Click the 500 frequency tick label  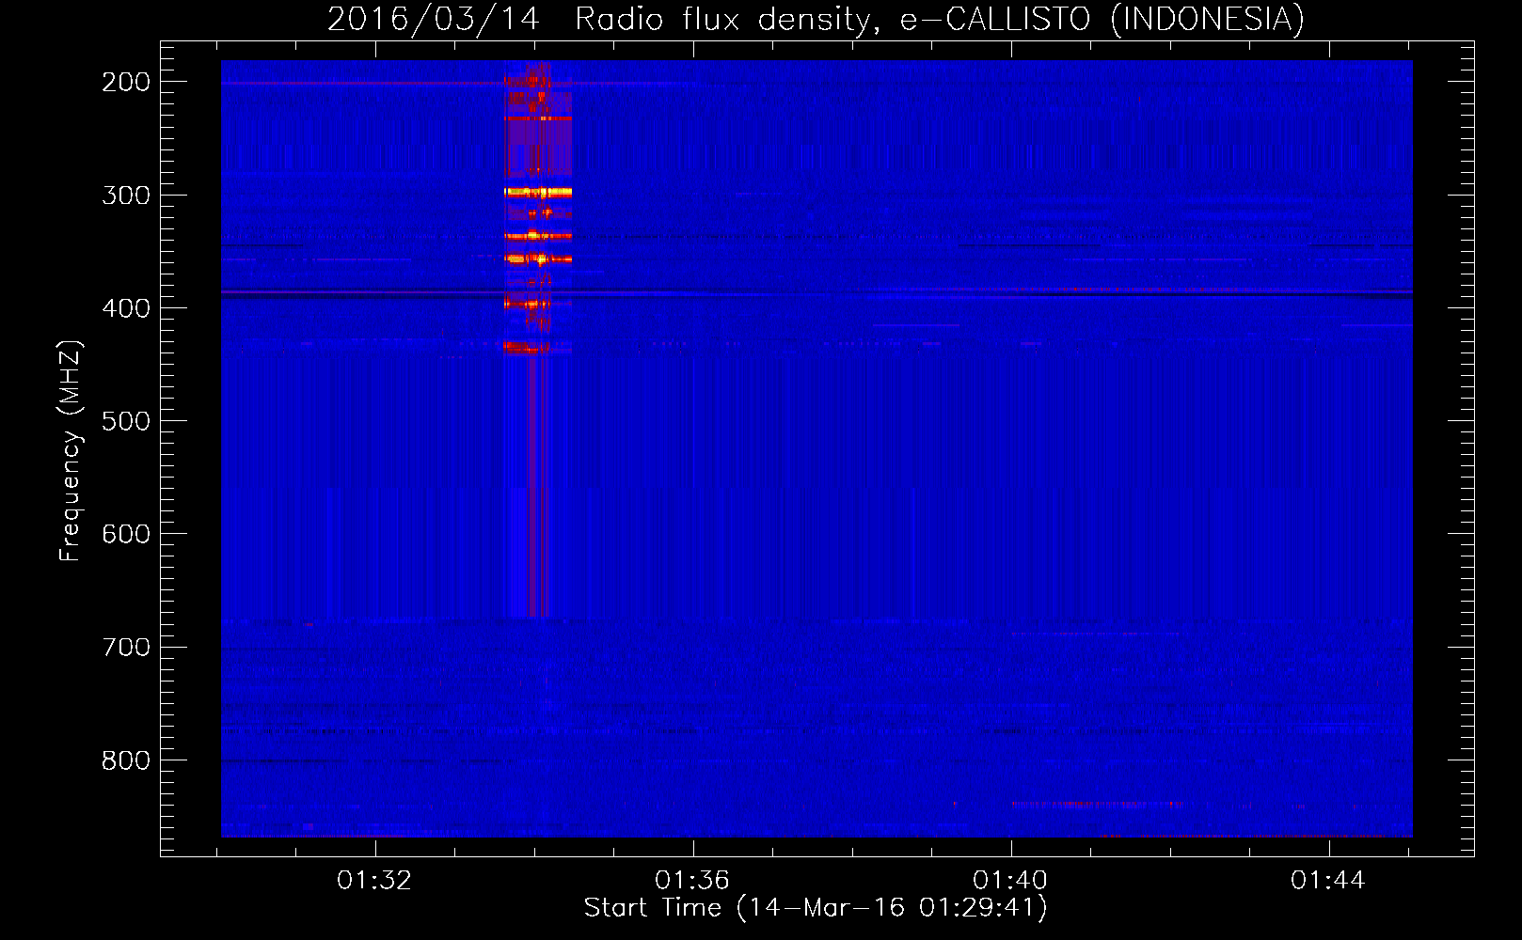click(126, 421)
